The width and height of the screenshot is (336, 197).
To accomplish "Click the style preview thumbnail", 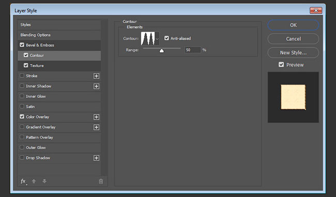I will (293, 97).
